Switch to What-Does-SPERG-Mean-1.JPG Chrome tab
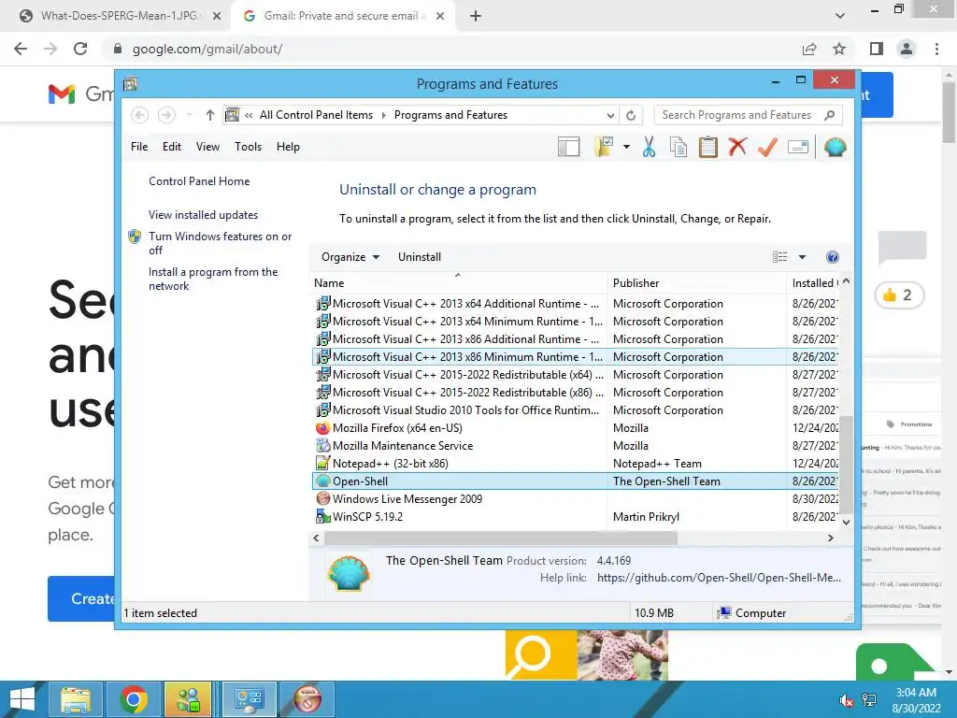This screenshot has width=957, height=718. point(119,16)
